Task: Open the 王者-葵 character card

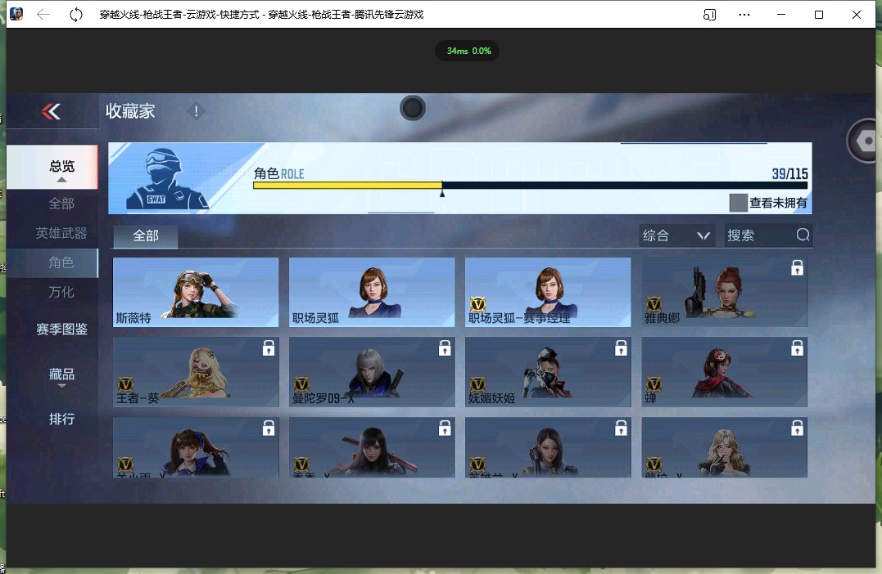Action: 196,372
